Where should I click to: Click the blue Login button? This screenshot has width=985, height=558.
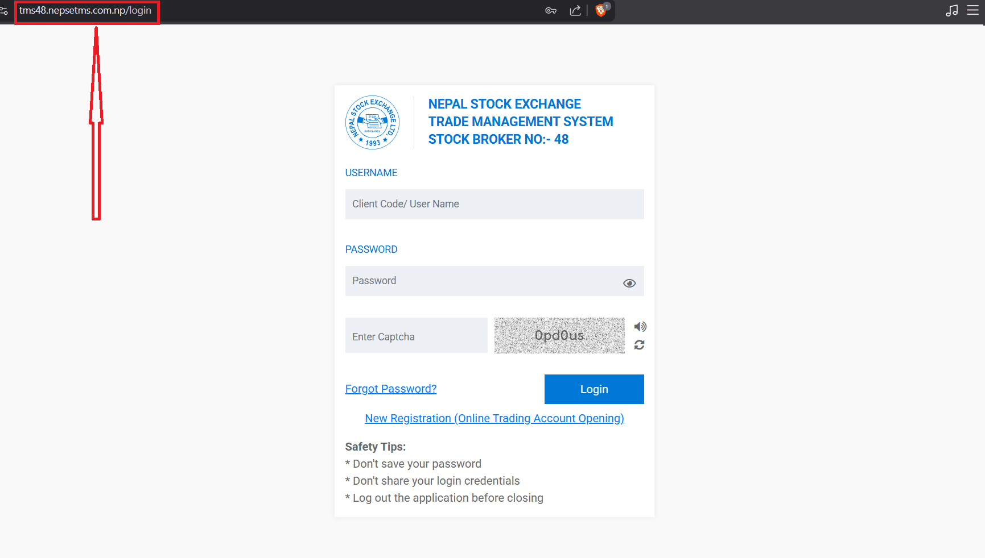pos(594,389)
